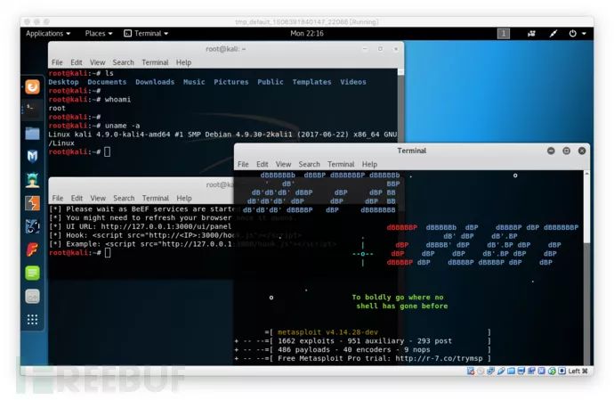Open Terminal menu in Metasploit Terminal window
The height and width of the screenshot is (400, 614).
pos(341,164)
